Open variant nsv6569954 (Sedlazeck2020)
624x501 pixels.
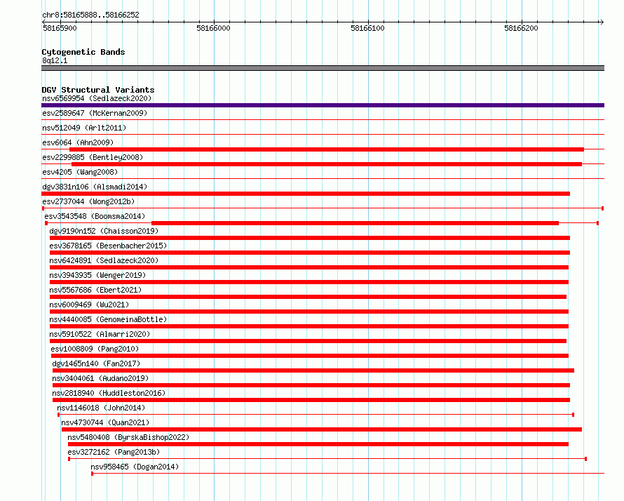(97, 98)
